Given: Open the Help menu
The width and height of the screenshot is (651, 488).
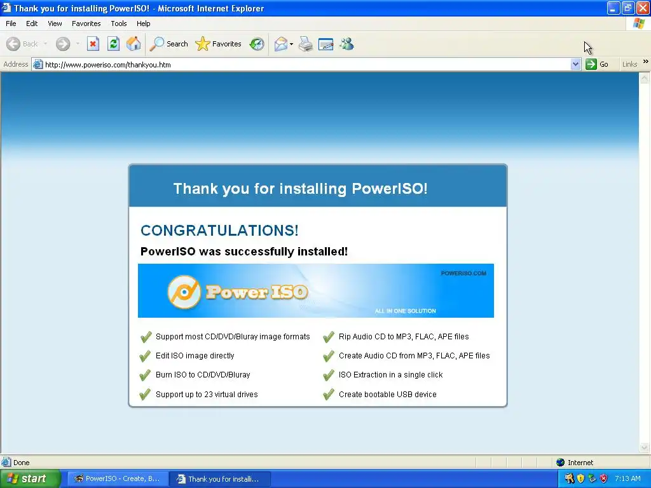Looking at the screenshot, I should click(x=143, y=24).
